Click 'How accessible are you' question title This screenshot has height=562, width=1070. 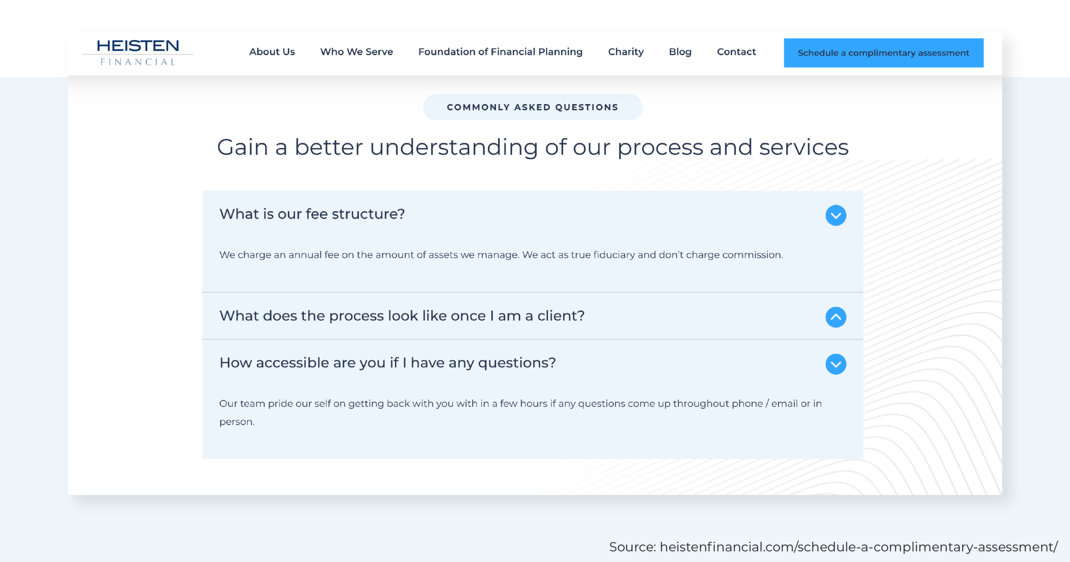tap(387, 363)
